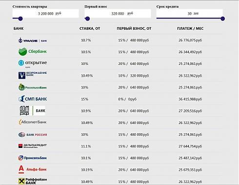
Task: Open the Promsvyazbank logo
Action: 33,158
